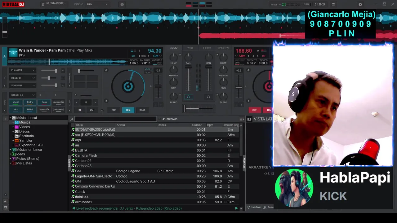The image size is (397, 223).
Task: Open the Gm key dropdown
Action: 157,56
